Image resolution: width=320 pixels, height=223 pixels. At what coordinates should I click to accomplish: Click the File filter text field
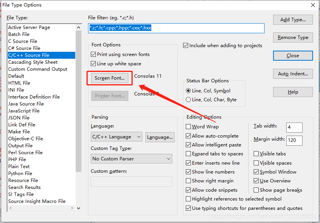(176, 28)
